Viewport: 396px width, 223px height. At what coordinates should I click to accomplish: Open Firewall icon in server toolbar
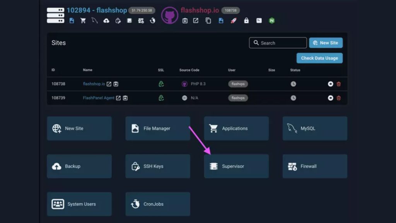pyautogui.click(x=141, y=21)
